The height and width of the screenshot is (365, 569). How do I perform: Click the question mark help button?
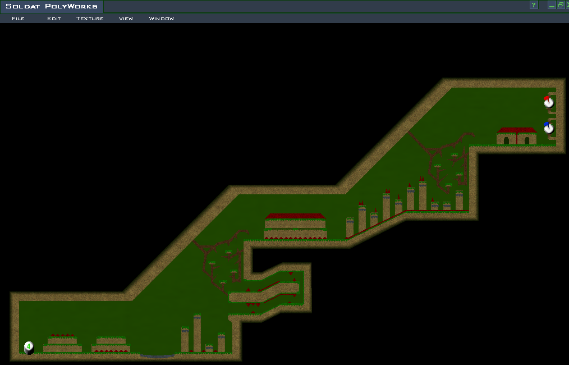[x=534, y=5]
